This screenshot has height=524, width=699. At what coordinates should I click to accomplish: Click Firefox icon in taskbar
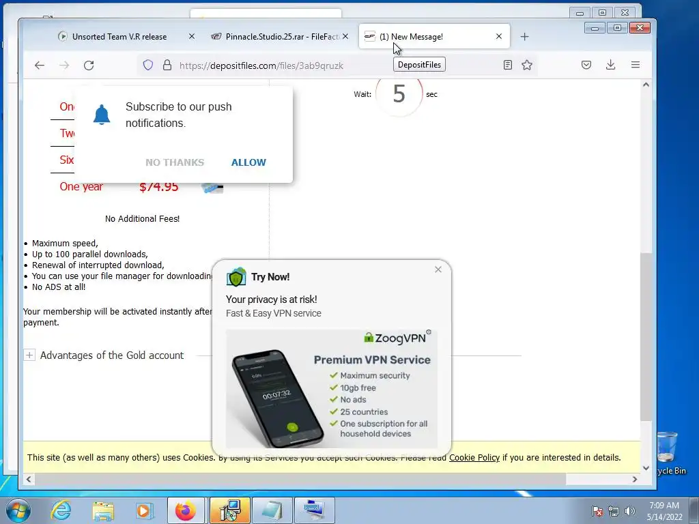(186, 510)
